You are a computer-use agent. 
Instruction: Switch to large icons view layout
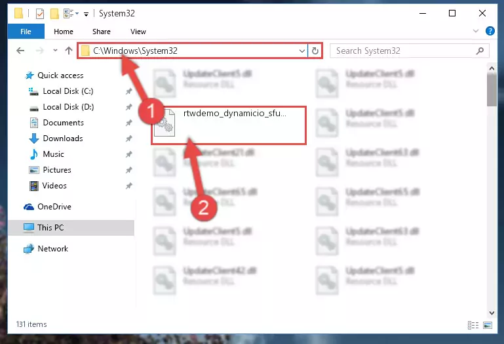pos(488,326)
